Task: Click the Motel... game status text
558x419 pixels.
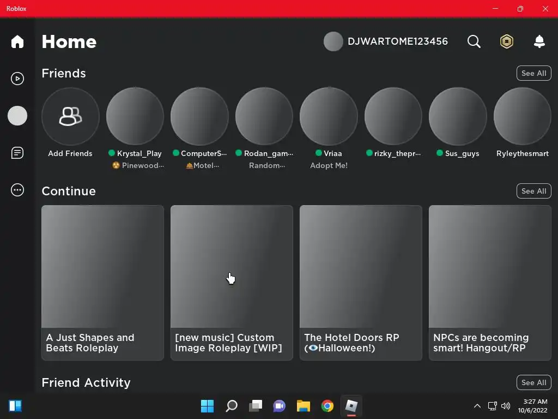Action: (202, 165)
